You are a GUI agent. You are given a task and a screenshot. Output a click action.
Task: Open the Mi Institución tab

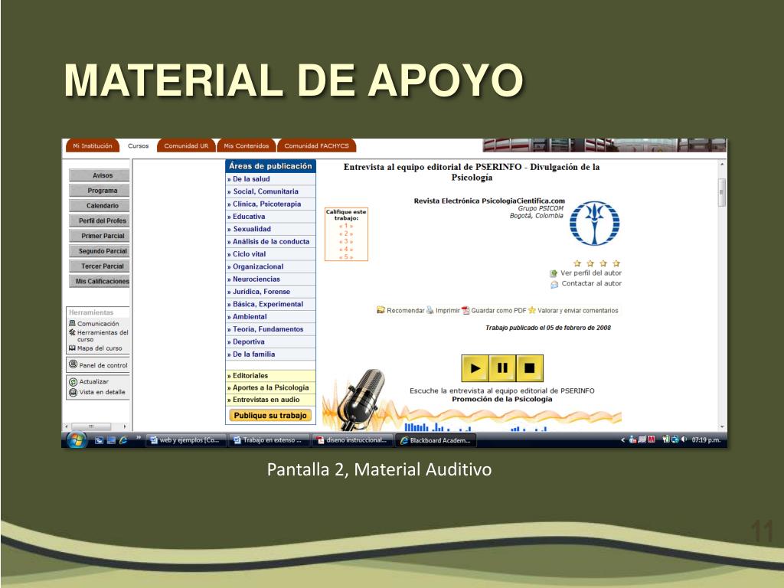click(x=93, y=145)
